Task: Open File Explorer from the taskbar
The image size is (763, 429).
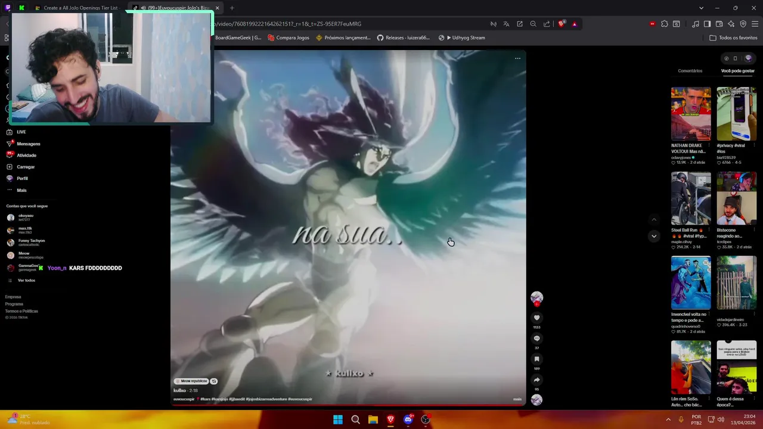Action: (373, 419)
